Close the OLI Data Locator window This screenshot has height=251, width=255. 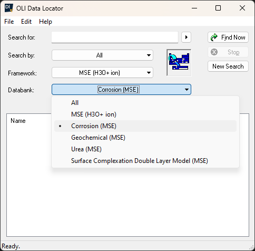(242, 8)
